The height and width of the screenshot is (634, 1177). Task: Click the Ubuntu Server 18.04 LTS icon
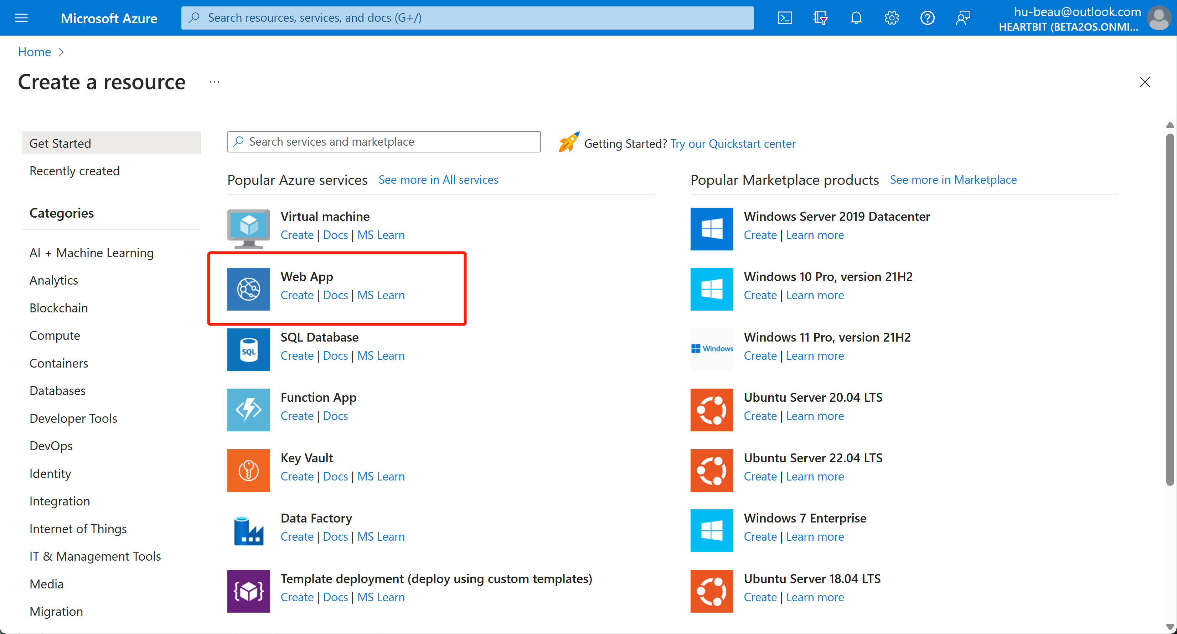[x=711, y=591]
